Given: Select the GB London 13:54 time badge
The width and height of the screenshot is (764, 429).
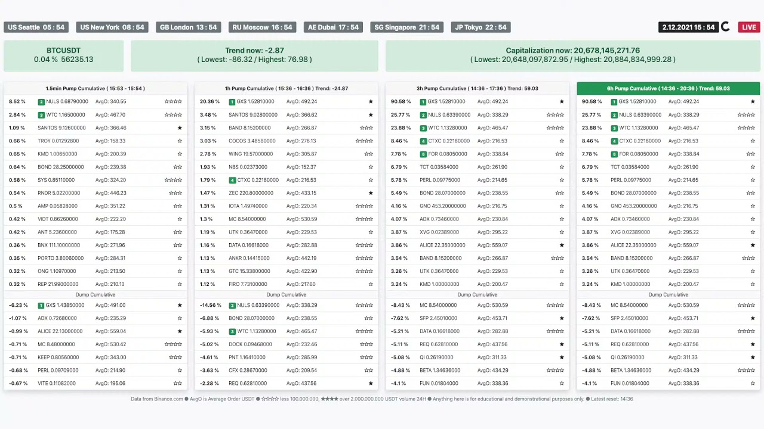Looking at the screenshot, I should pos(189,27).
